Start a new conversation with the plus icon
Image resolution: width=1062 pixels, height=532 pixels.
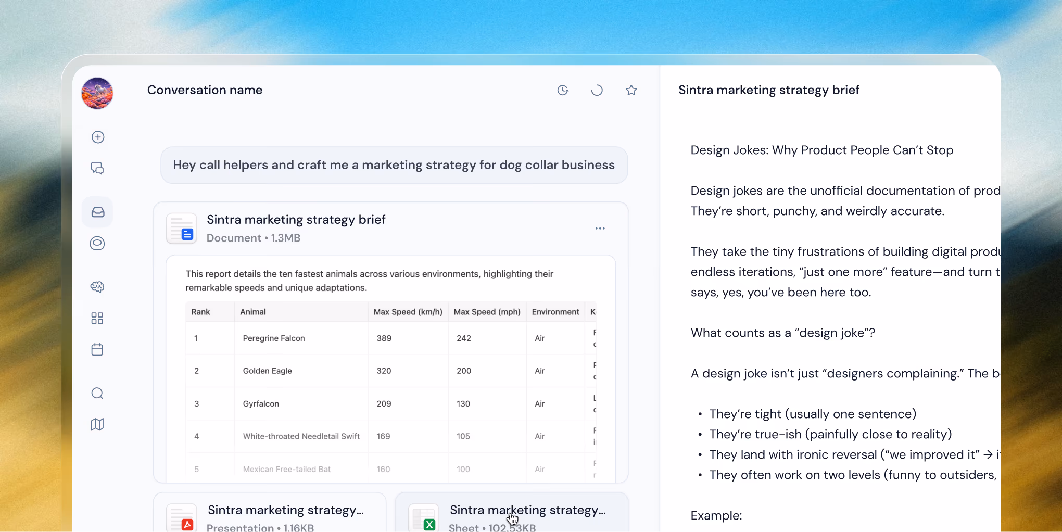click(98, 137)
